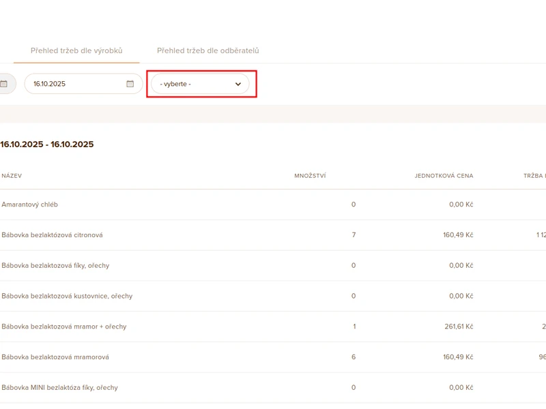Choose 'Bábovka bezlaktozová kustovnice, ořechy' row
546x409 pixels.
67,297
